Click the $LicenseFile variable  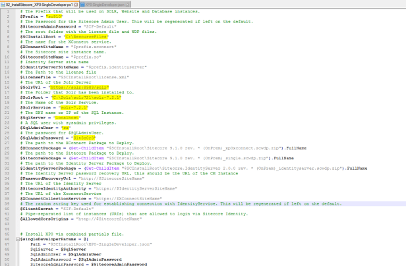click(x=36, y=77)
